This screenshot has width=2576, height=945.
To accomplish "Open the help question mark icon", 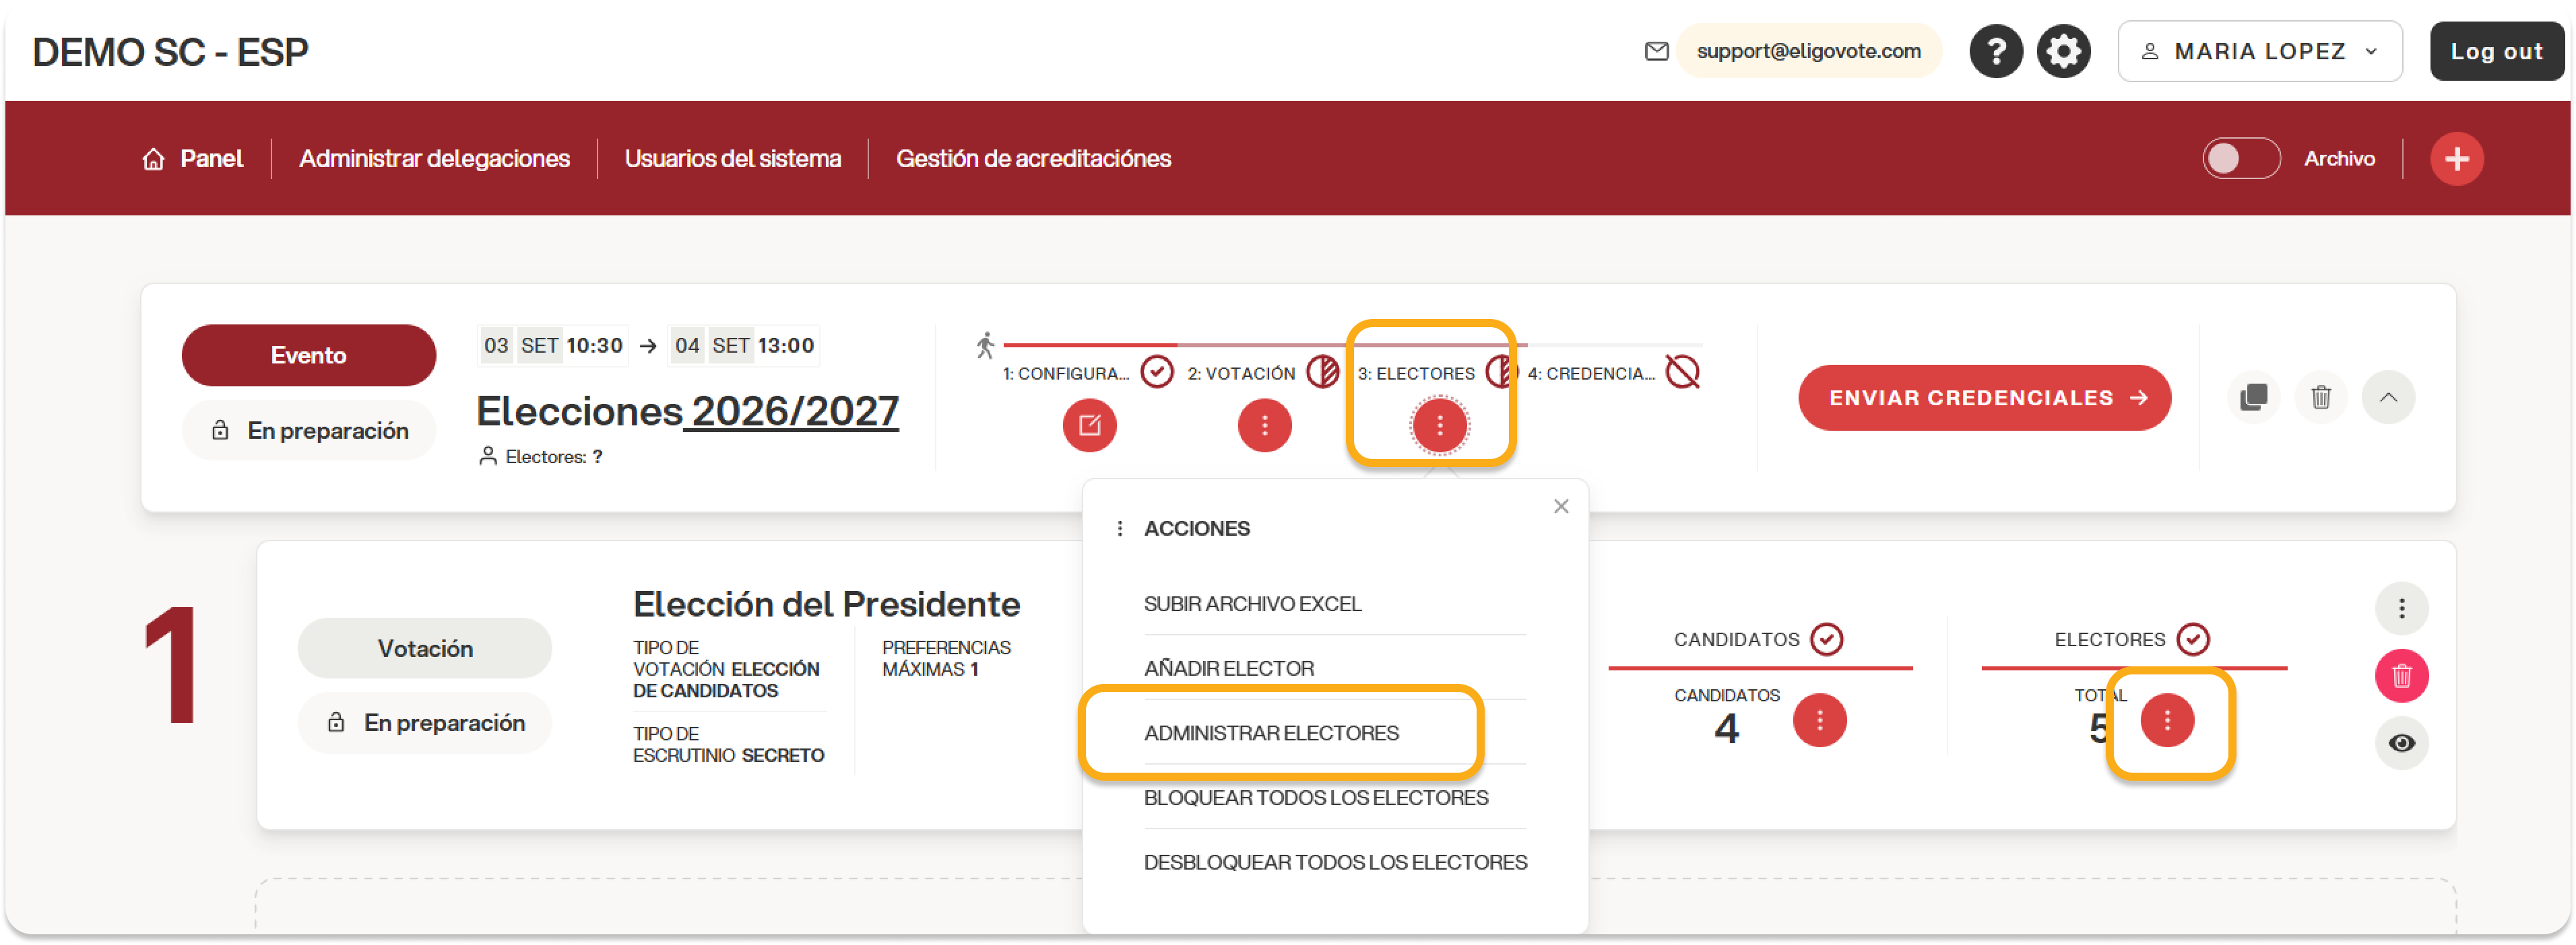I will 1995,51.
